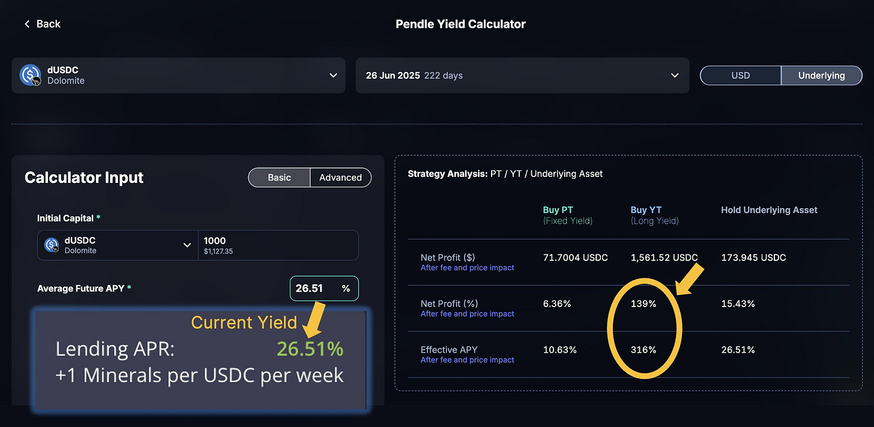Switch display to Underlying
This screenshot has width=874, height=427.
click(x=821, y=76)
